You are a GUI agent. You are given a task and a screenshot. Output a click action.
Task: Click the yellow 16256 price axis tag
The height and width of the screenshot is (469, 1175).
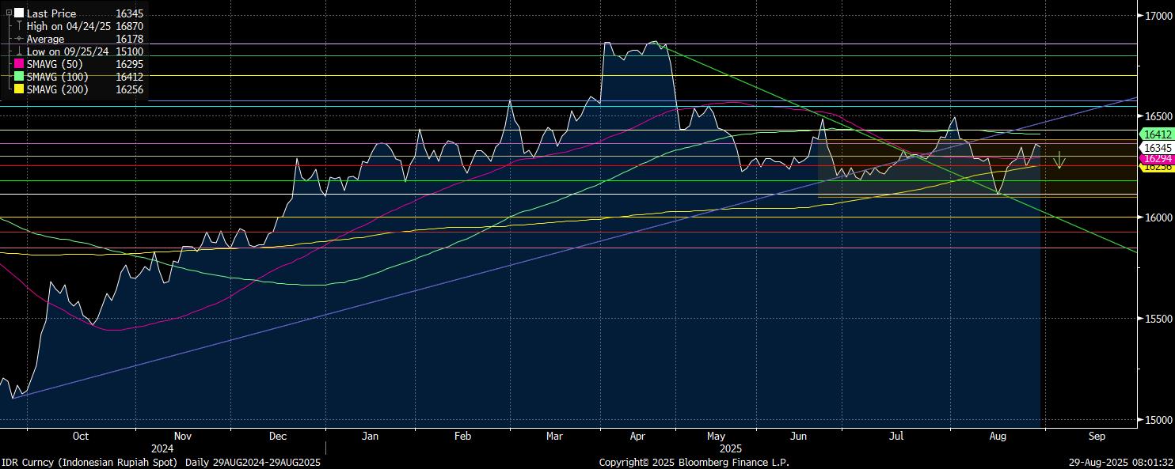[1154, 167]
